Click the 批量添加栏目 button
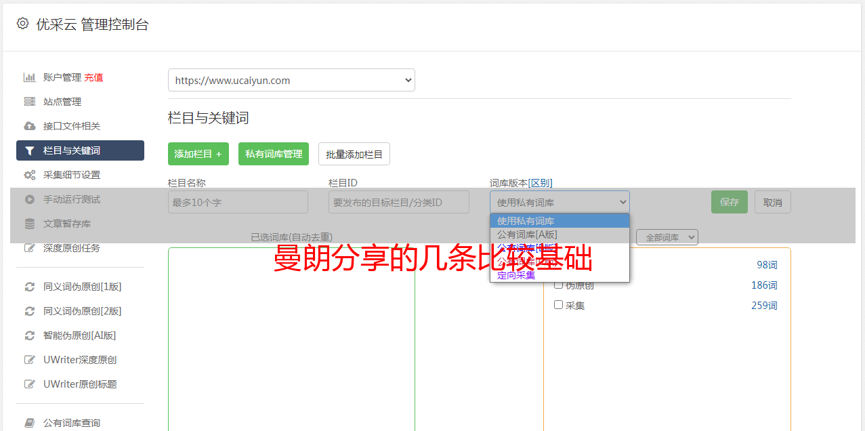This screenshot has height=431, width=865. click(x=354, y=154)
